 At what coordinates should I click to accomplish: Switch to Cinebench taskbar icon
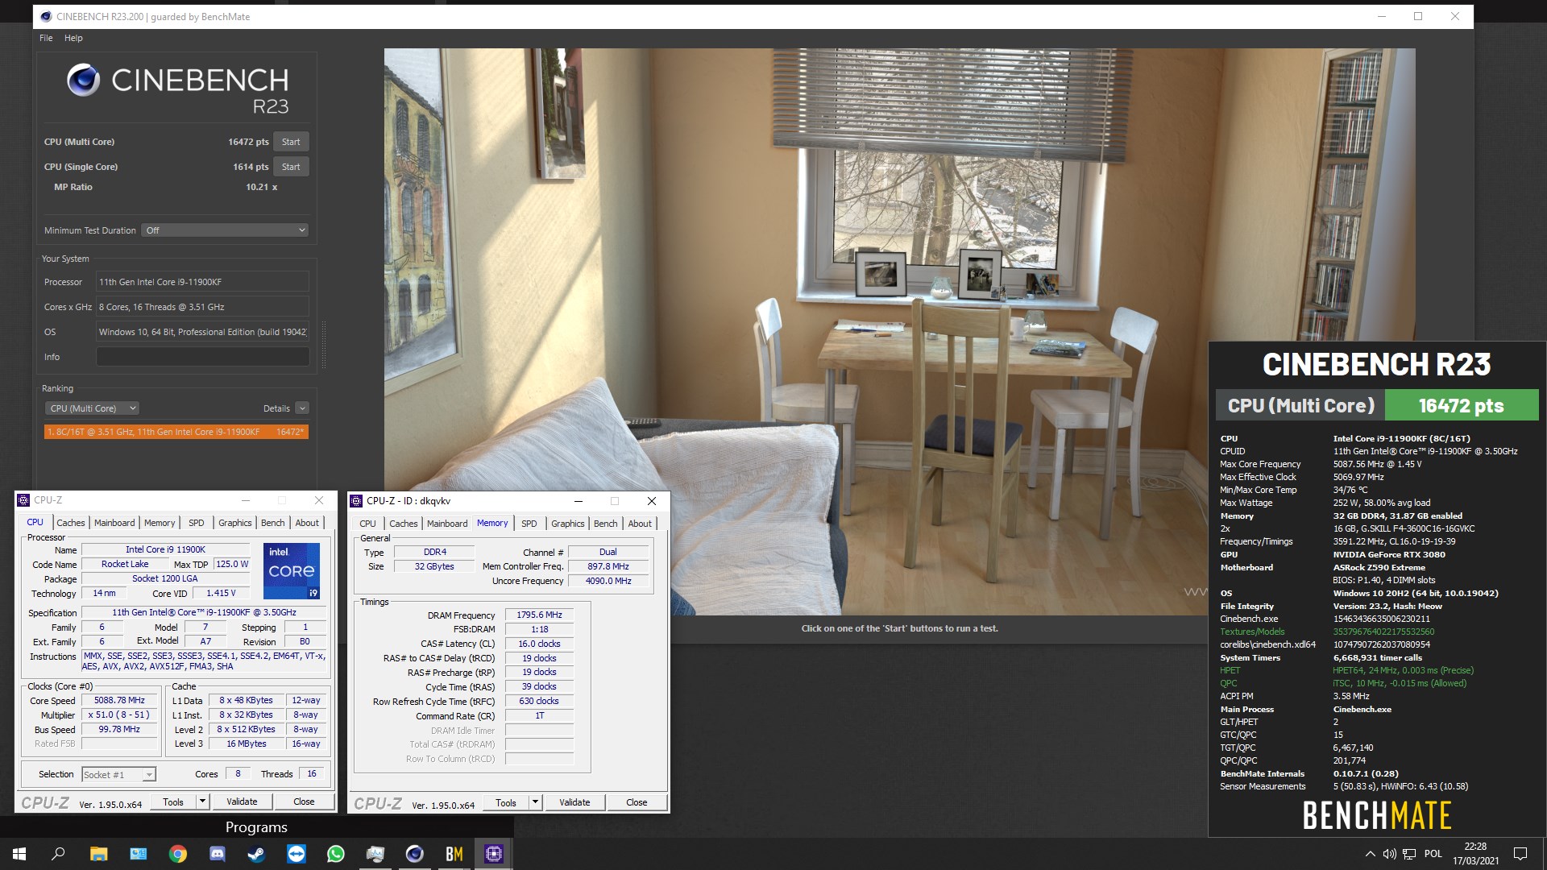(414, 854)
